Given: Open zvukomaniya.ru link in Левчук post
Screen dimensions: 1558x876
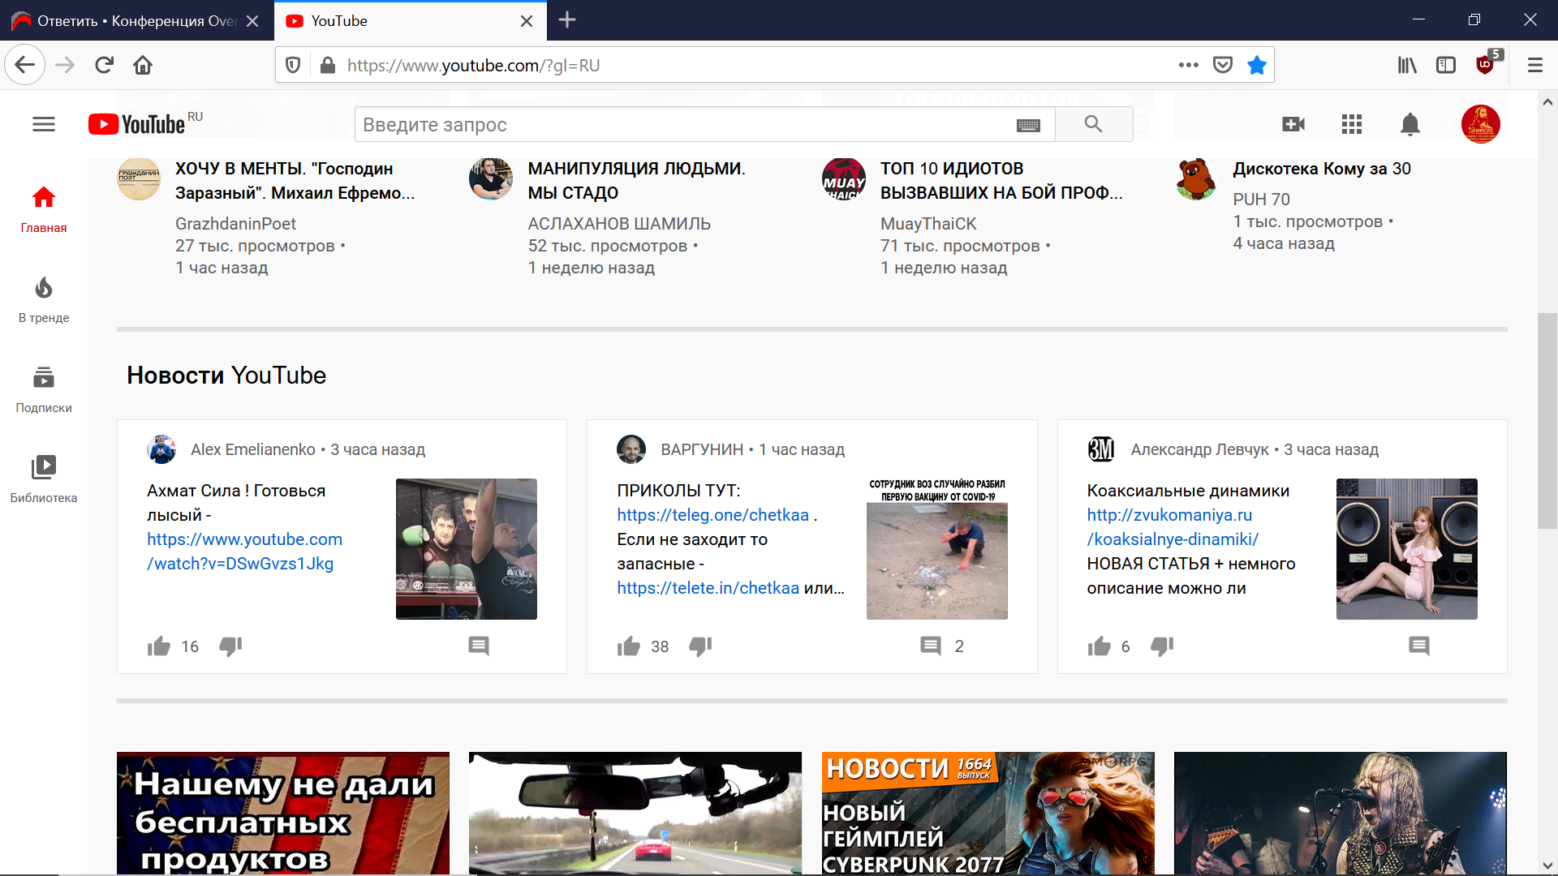Looking at the screenshot, I should pyautogui.click(x=1169, y=515).
